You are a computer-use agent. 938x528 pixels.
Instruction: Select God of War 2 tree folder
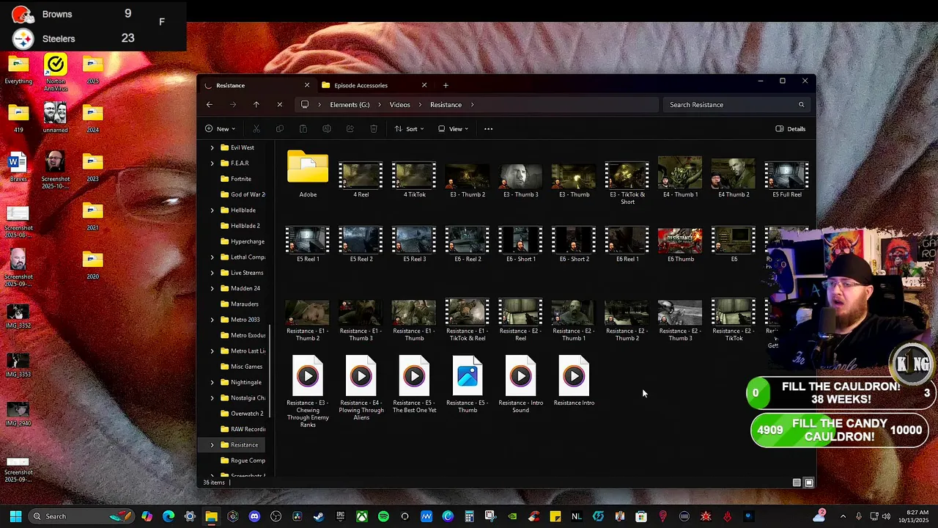coord(248,194)
